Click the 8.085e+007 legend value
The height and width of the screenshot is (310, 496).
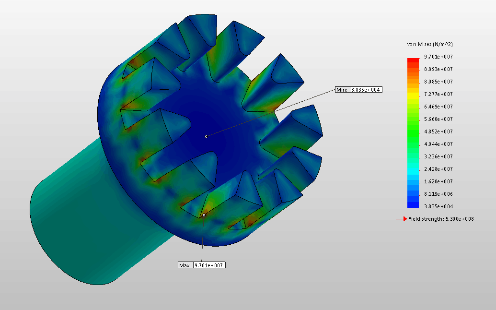438,82
